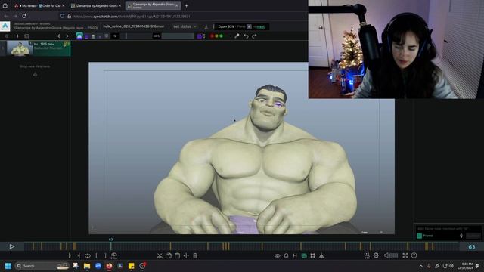Toggle the crop frame icon
The image size is (484, 272).
tap(312, 255)
